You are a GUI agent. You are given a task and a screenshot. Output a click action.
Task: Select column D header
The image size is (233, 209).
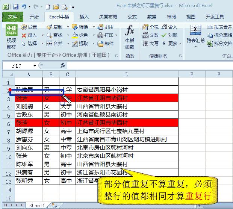pyautogui.click(x=127, y=74)
